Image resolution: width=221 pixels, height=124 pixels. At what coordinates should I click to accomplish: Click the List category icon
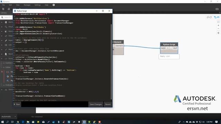[x=6, y=45]
